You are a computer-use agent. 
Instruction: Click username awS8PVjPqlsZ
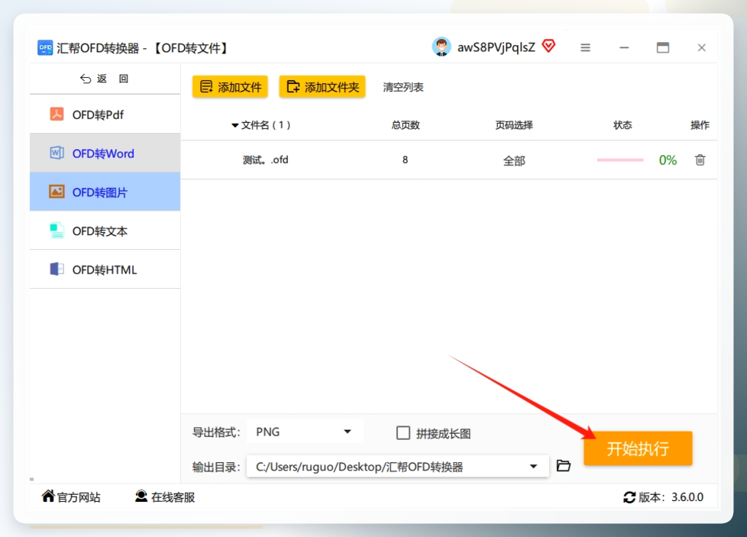pyautogui.click(x=496, y=47)
